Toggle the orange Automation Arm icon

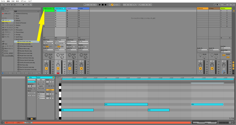112,5
